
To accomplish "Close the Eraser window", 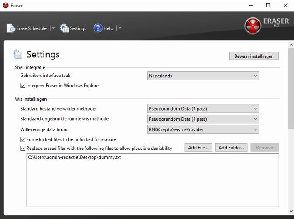I will (285, 5).
